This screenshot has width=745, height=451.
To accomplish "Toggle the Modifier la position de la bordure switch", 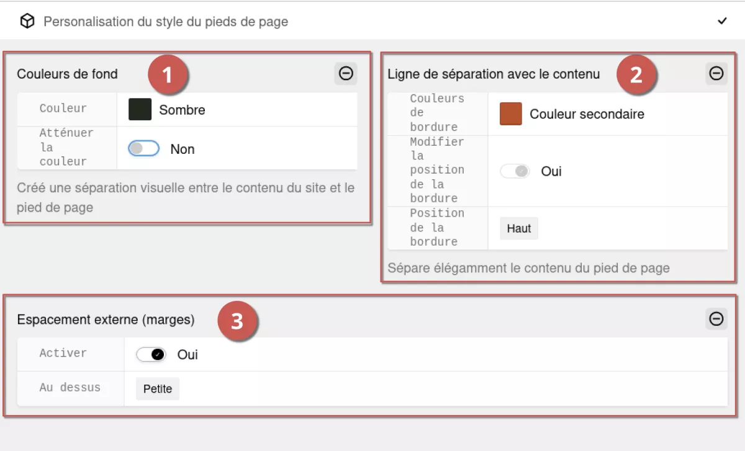I will [515, 171].
